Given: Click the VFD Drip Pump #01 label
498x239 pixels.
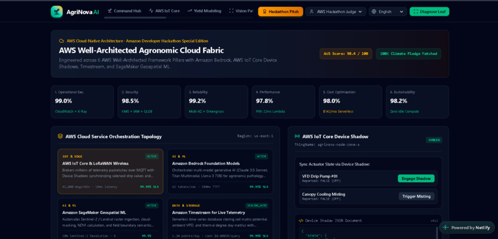Looking at the screenshot, I should 320,176.
